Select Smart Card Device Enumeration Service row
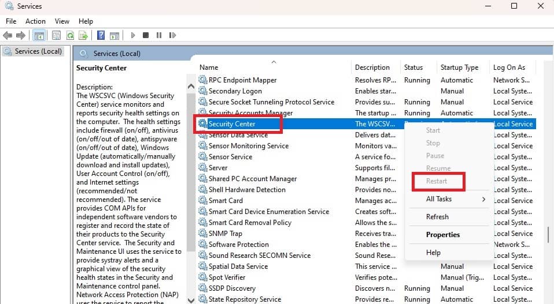Screen dimensions: 554x304 pos(366,211)
